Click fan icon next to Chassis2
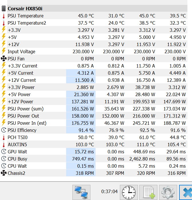The width and height of the screenshot is (192, 200). point(4,173)
